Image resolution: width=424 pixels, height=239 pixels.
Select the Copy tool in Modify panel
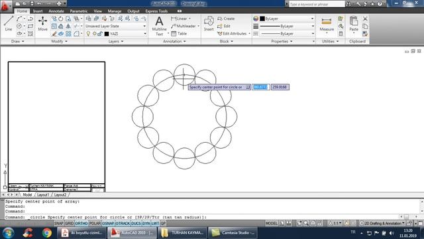coord(54,19)
